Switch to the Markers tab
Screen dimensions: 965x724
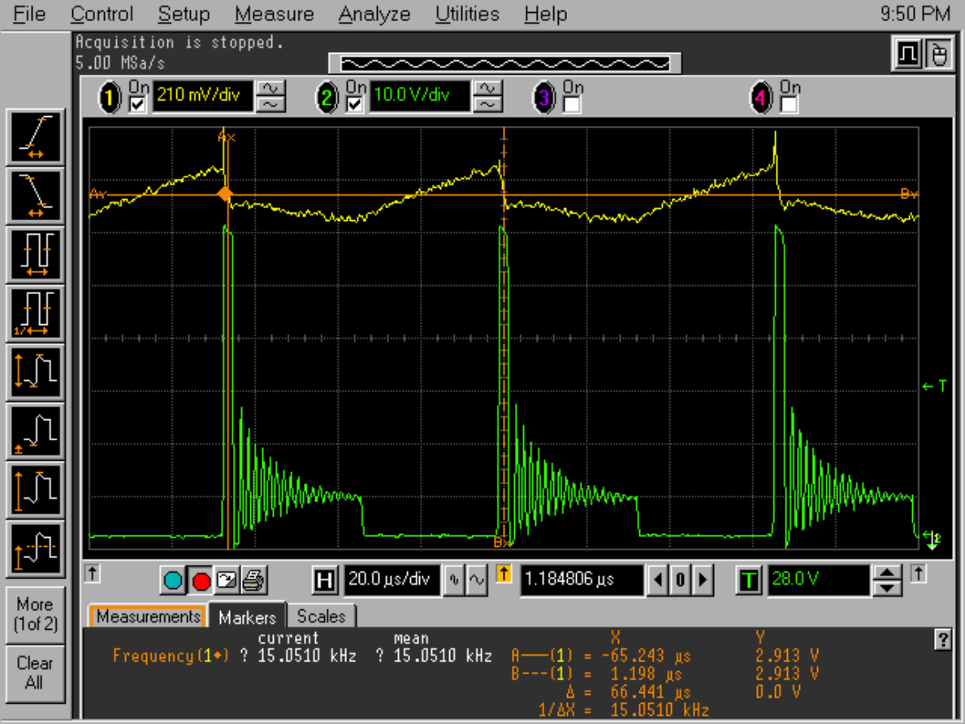pos(248,616)
